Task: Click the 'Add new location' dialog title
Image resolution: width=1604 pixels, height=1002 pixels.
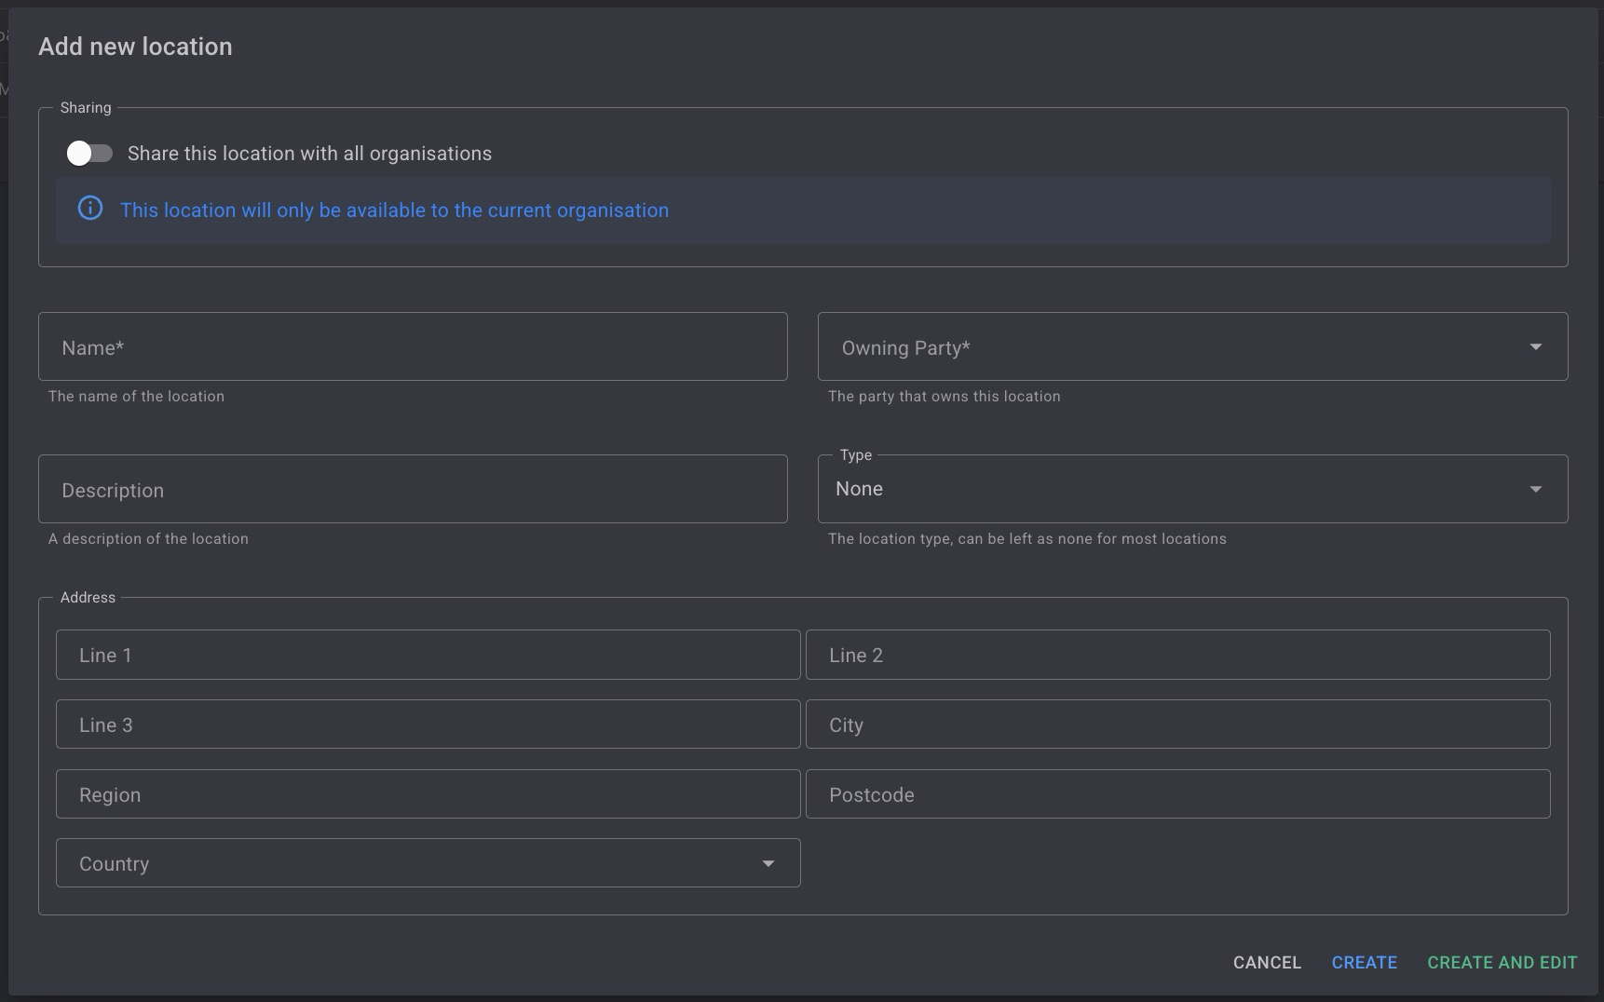Action: tap(135, 47)
